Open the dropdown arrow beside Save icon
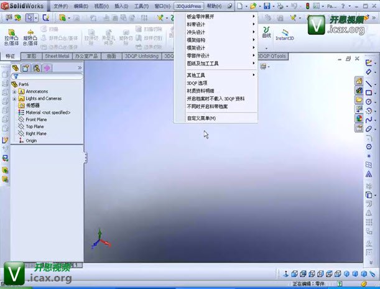This screenshot has width=380, height=289. click(274, 6)
